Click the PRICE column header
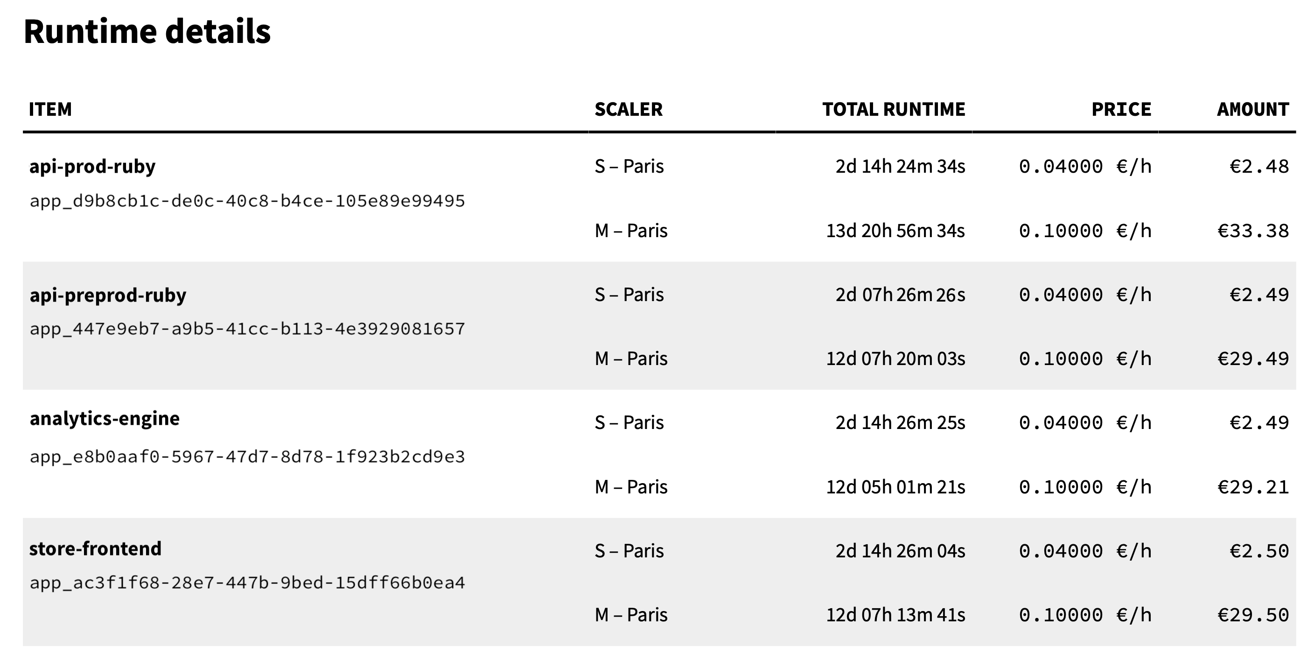 tap(1121, 109)
